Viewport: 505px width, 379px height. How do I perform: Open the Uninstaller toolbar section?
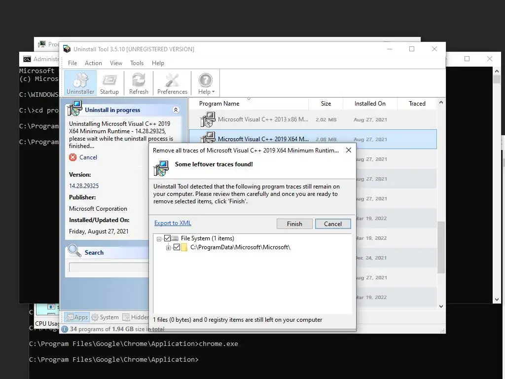[x=80, y=83]
